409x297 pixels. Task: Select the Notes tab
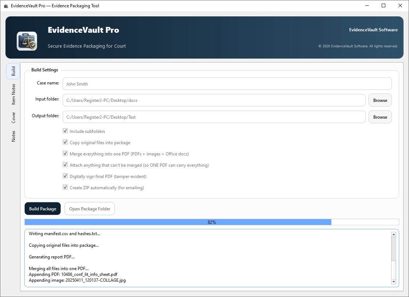13,135
